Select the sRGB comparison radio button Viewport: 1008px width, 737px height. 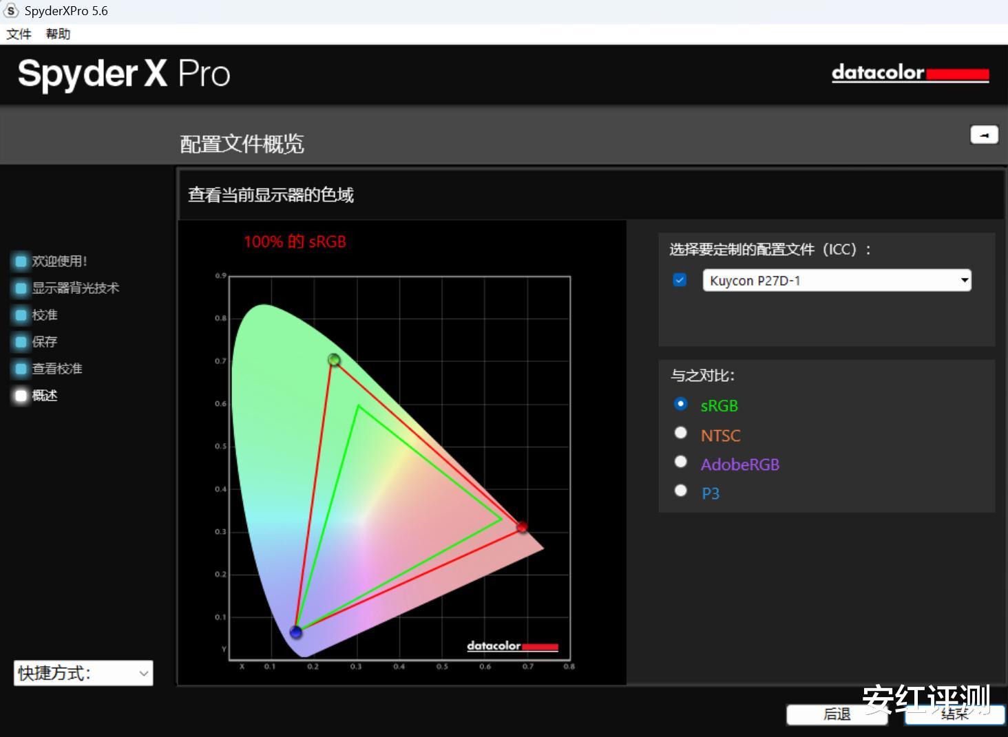(x=681, y=404)
